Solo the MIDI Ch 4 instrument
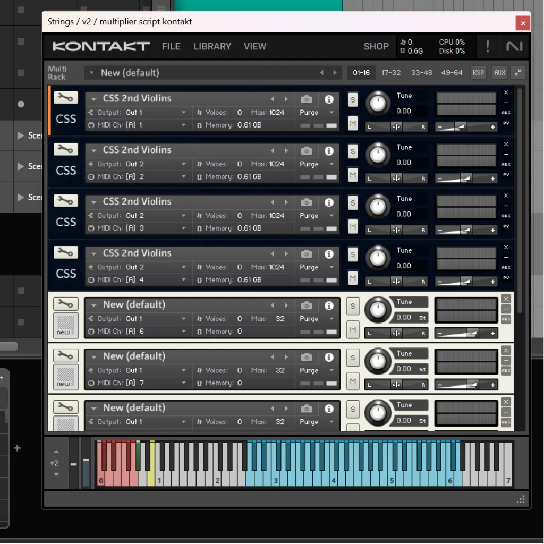The width and height of the screenshot is (544, 544). 353,254
